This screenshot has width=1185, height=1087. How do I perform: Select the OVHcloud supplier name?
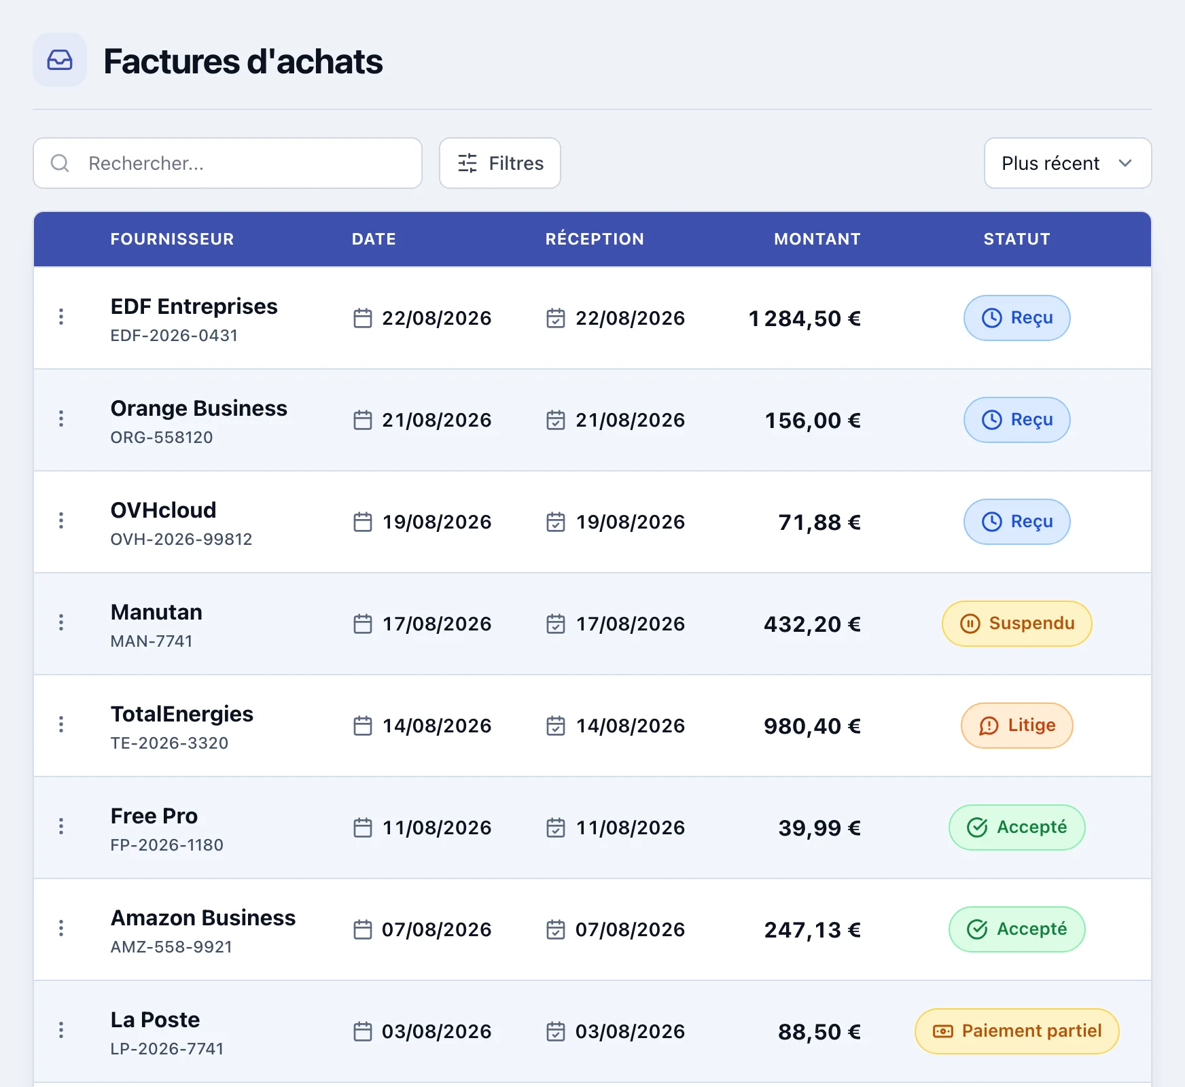click(164, 510)
